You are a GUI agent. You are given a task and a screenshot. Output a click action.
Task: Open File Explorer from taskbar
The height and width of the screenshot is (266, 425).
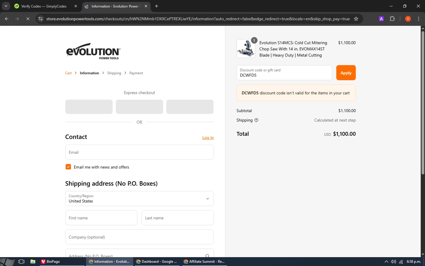coord(33,261)
